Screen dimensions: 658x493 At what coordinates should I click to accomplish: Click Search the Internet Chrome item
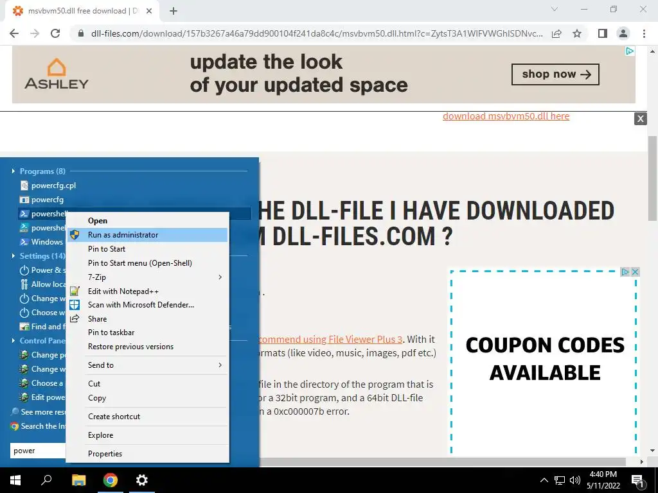pos(38,426)
